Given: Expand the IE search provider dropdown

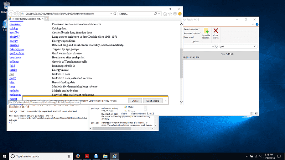Looking at the screenshot, I should [x=159, y=14].
